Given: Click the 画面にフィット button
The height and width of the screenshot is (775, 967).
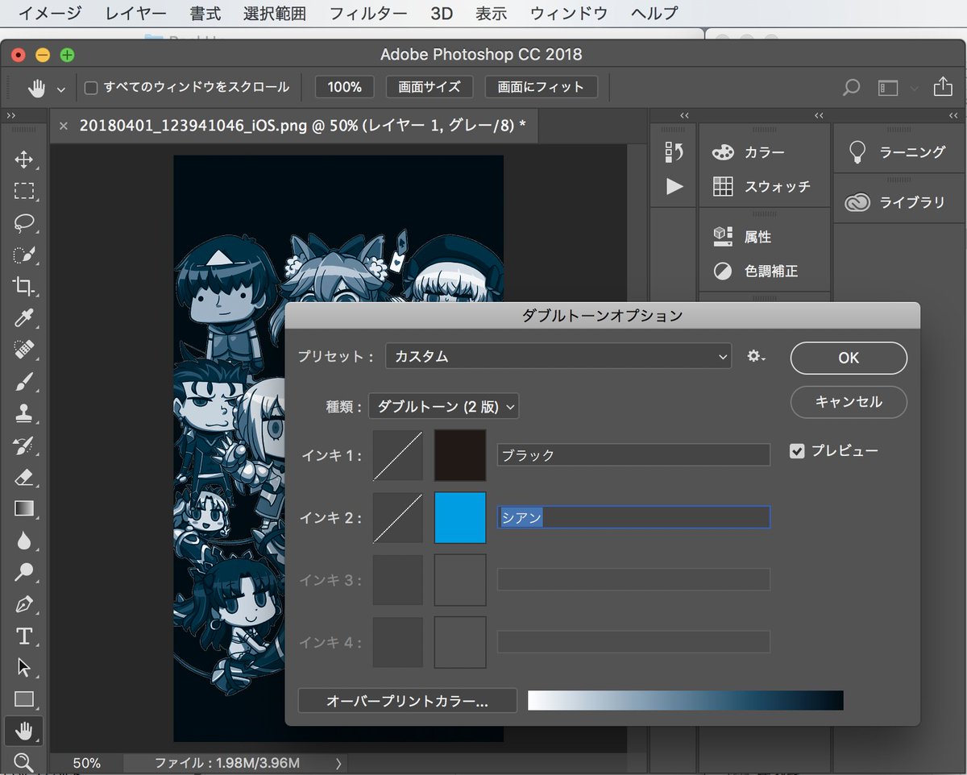Looking at the screenshot, I should tap(541, 87).
